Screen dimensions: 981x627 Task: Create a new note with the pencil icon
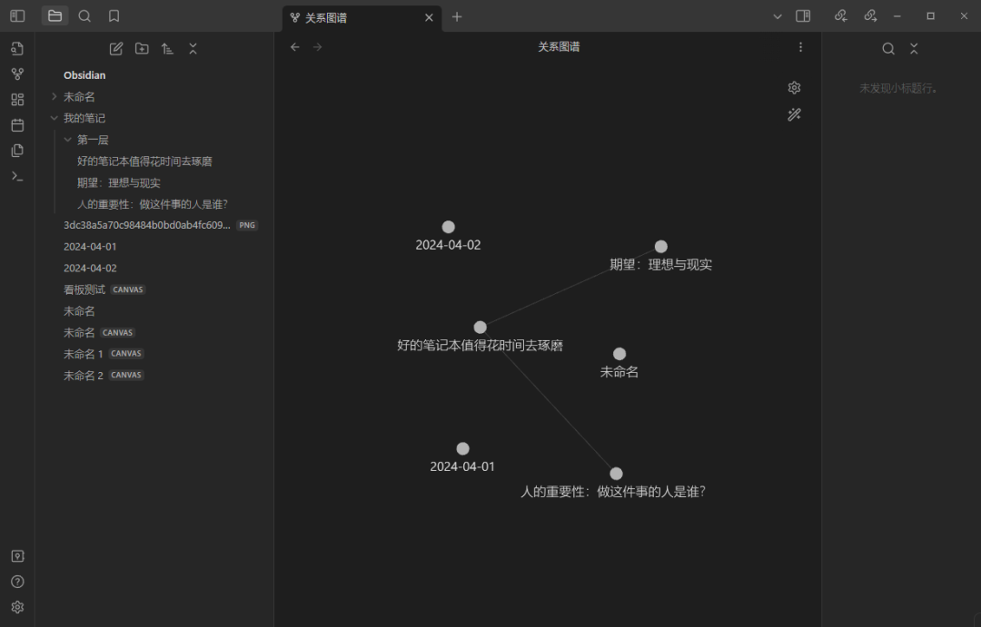[116, 48]
